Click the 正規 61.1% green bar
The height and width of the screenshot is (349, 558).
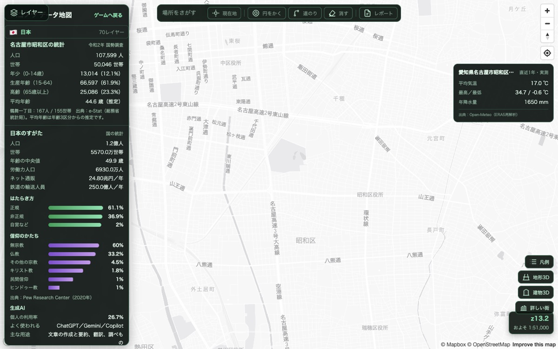pos(75,208)
